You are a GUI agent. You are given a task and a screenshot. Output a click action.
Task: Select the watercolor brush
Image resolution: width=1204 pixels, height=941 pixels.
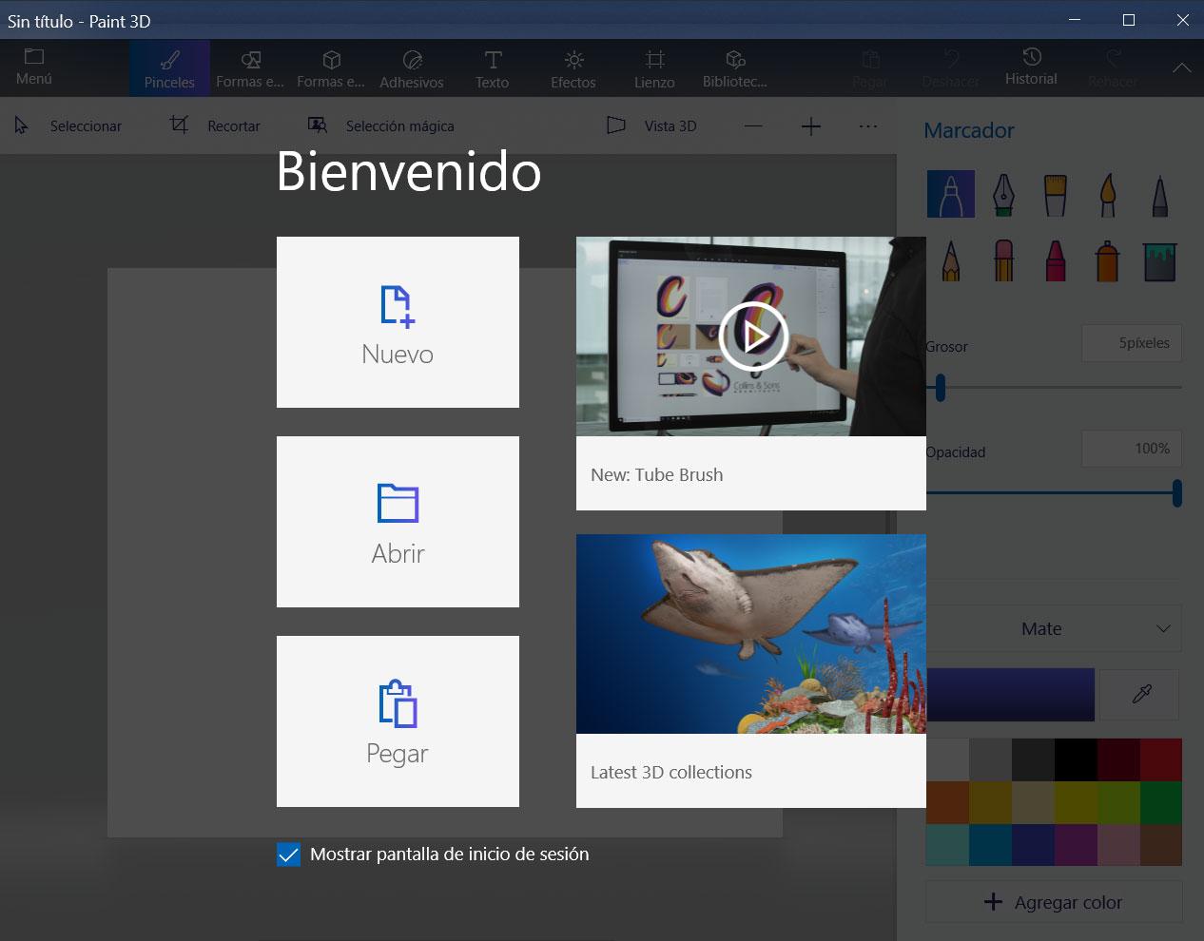pyautogui.click(x=1108, y=194)
